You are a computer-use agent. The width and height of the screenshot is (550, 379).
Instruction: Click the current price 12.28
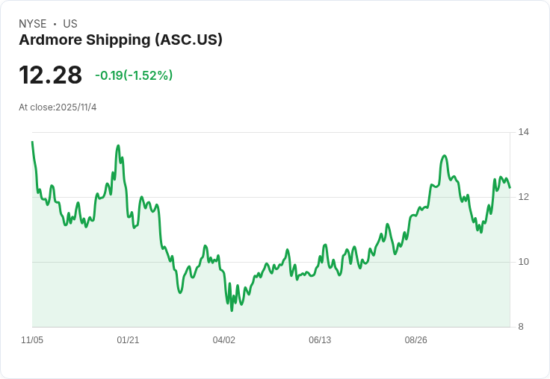[50, 75]
